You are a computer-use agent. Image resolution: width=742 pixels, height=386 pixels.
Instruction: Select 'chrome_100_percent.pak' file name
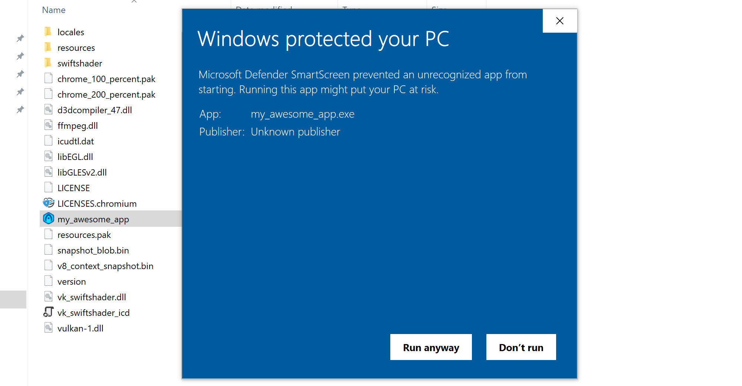(x=106, y=79)
